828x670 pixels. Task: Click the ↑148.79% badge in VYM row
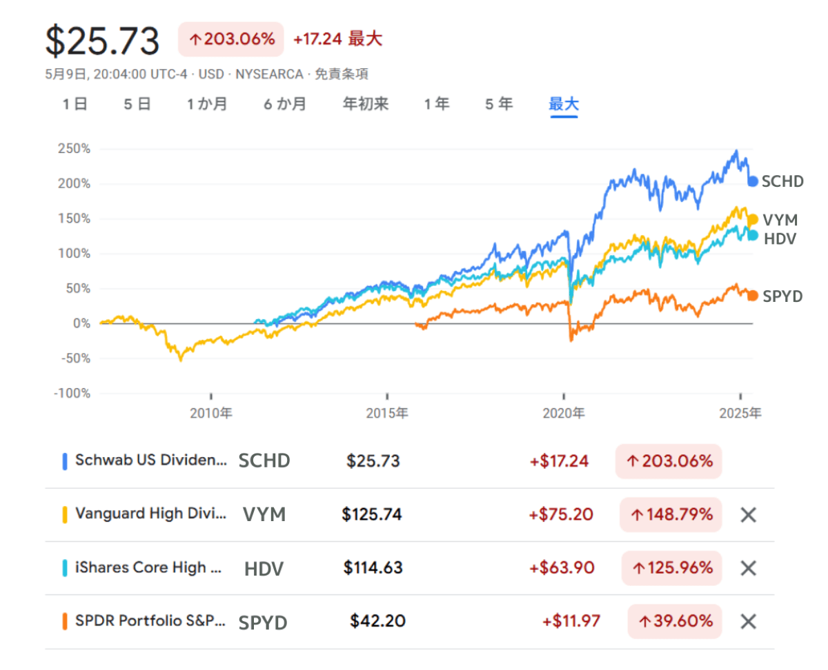[x=671, y=515]
